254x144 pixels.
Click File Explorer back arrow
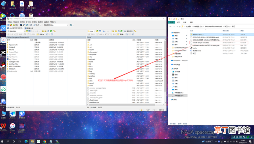click(x=170, y=27)
